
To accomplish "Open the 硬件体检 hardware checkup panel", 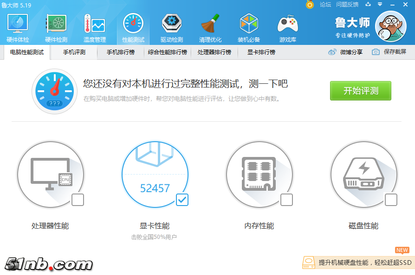I will point(17,26).
